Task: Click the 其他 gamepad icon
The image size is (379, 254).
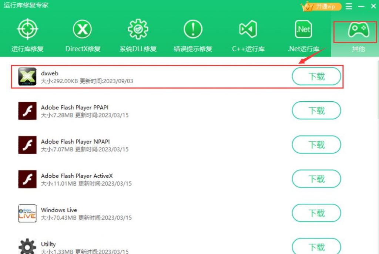Action: coord(358,30)
